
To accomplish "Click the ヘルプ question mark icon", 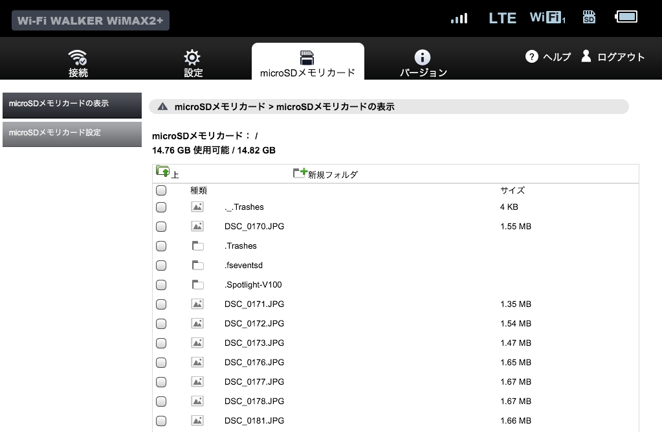I will coord(532,56).
